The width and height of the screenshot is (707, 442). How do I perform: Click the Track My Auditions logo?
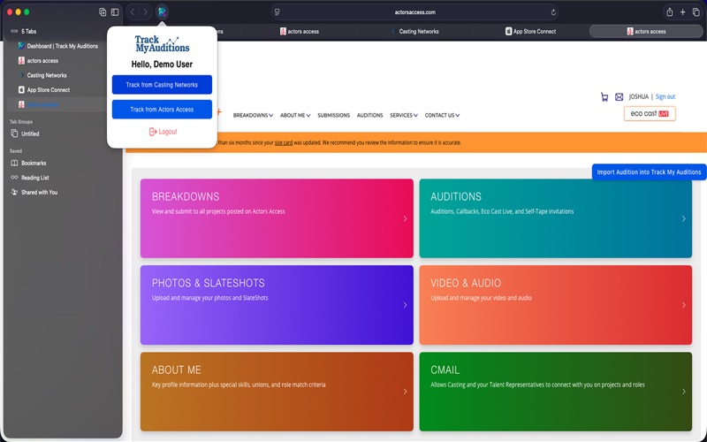(162, 43)
